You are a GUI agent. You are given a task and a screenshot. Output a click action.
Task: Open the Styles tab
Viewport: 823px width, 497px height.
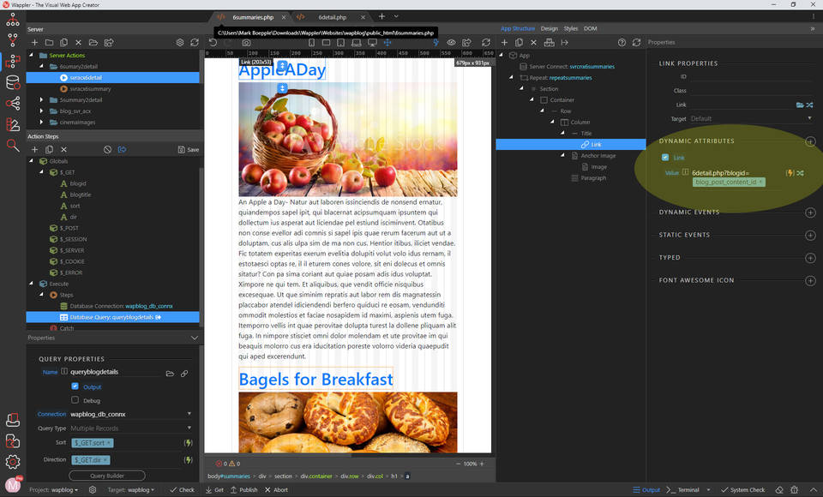[570, 28]
